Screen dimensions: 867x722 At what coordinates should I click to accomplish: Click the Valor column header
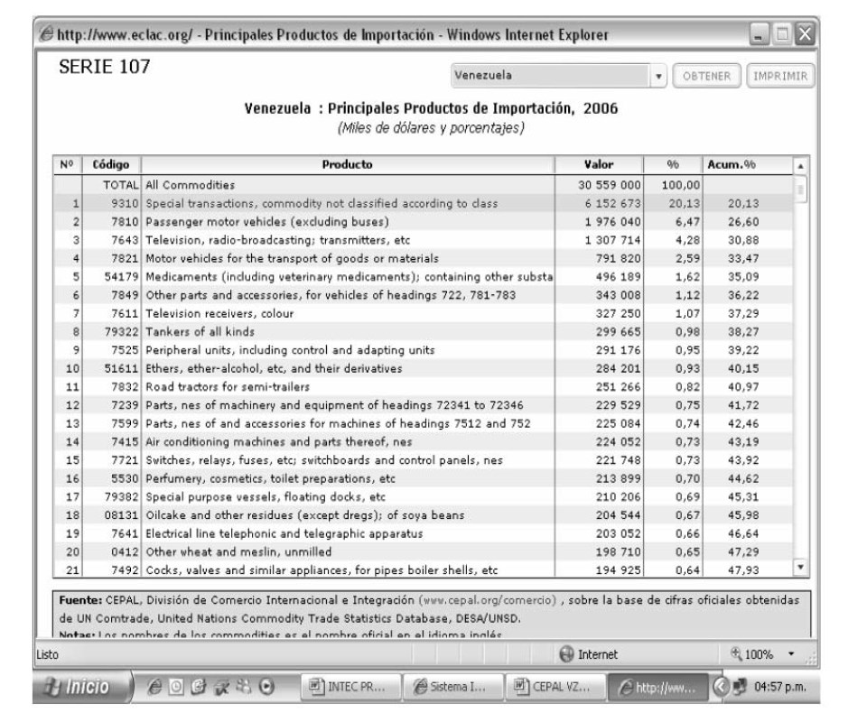[599, 165]
